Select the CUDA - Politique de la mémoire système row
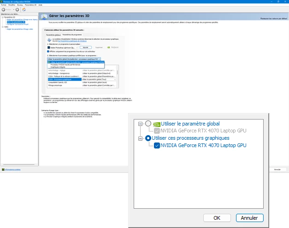The height and width of the screenshot is (228, 289). 82,76
